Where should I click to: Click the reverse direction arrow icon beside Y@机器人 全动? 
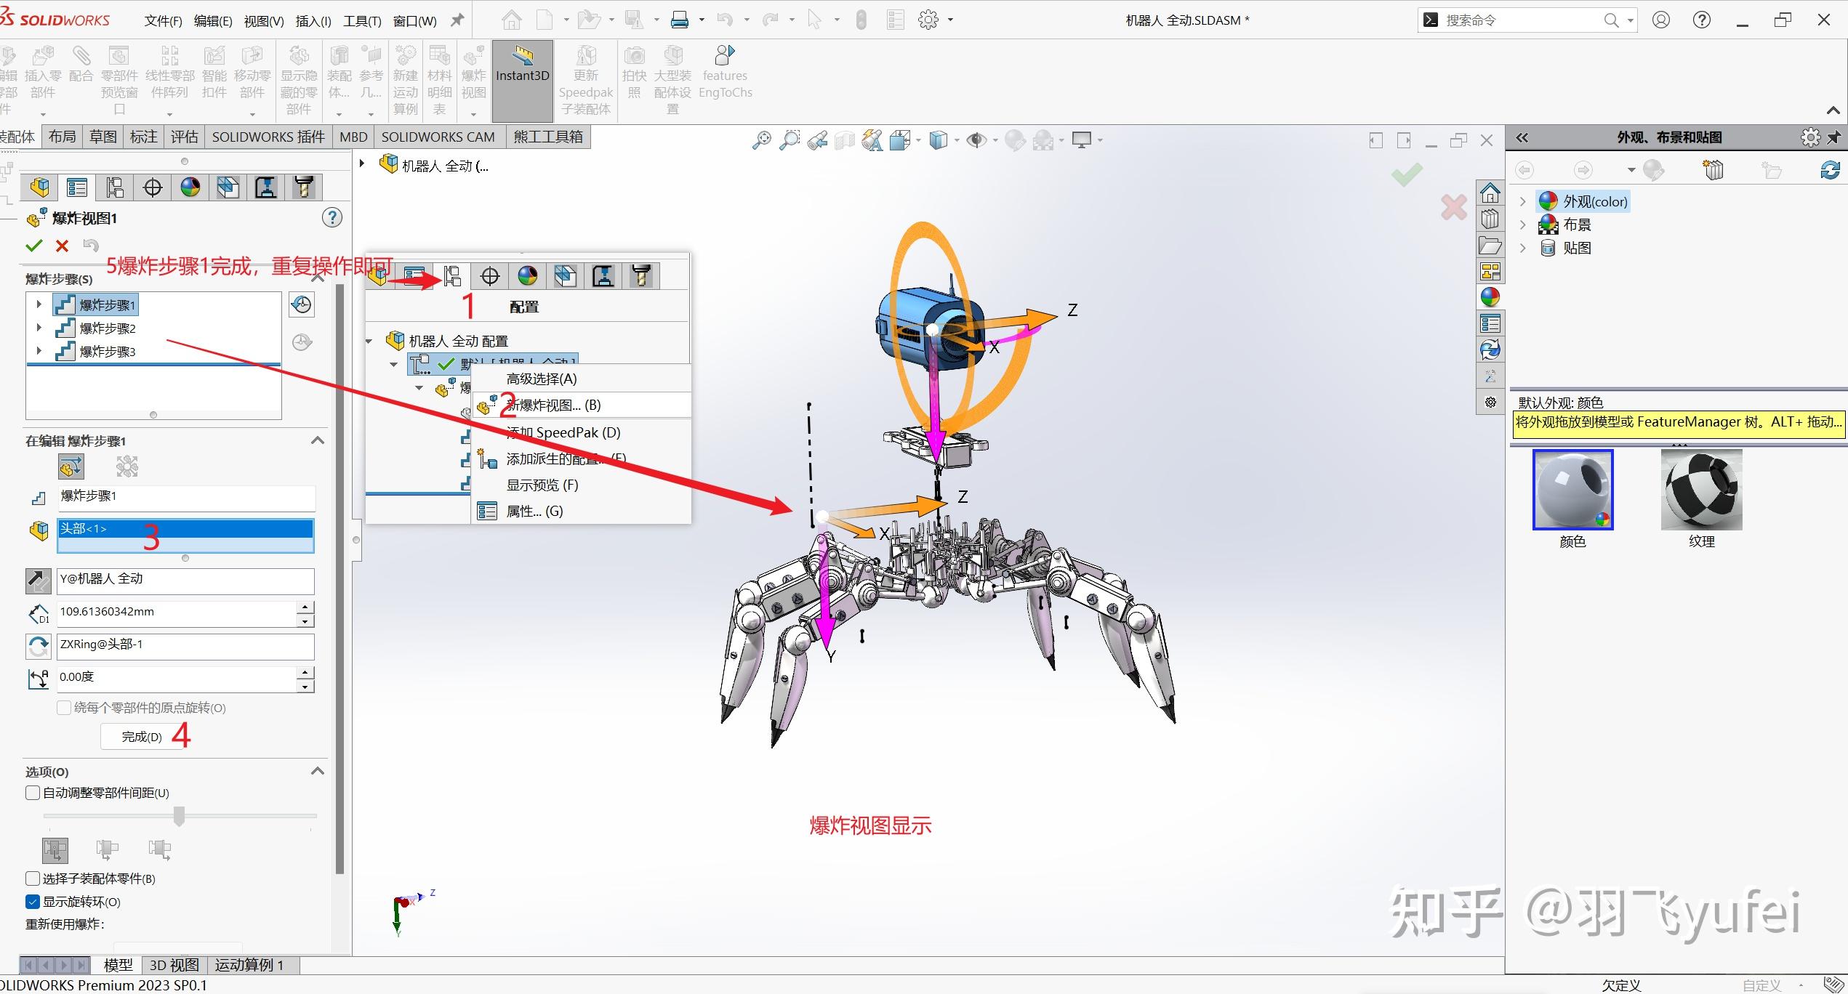39,581
